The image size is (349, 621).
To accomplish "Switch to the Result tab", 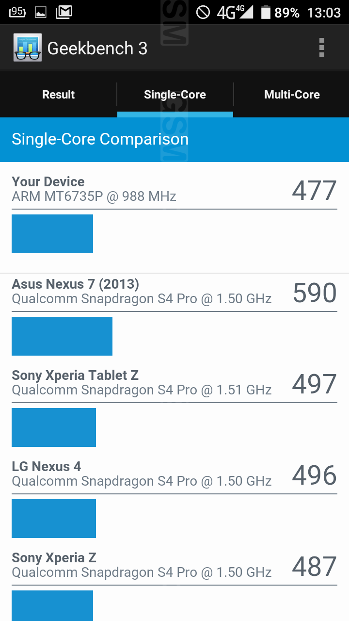I will click(x=58, y=95).
